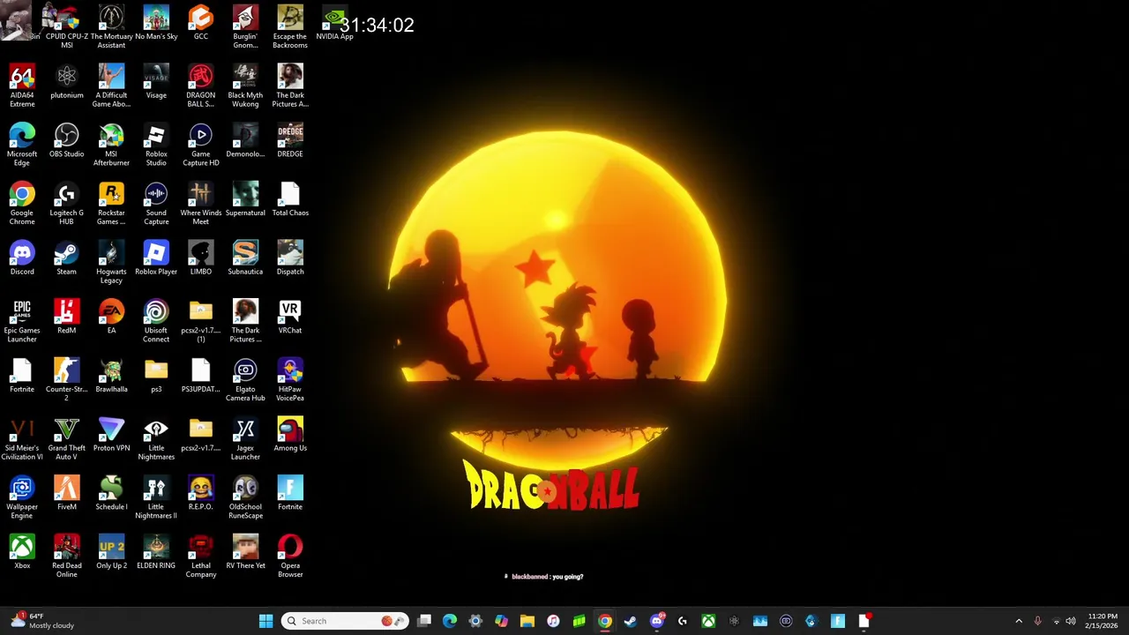This screenshot has height=635, width=1129.
Task: Click the taskbar Search box
Action: click(345, 621)
